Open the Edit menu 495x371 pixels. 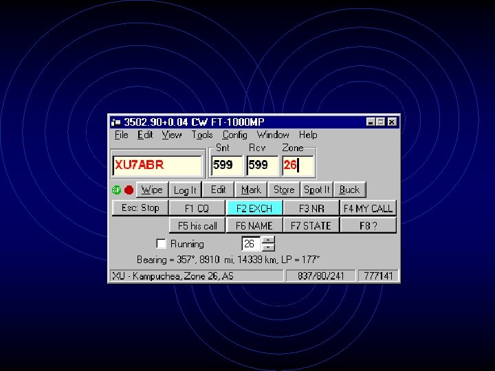145,135
